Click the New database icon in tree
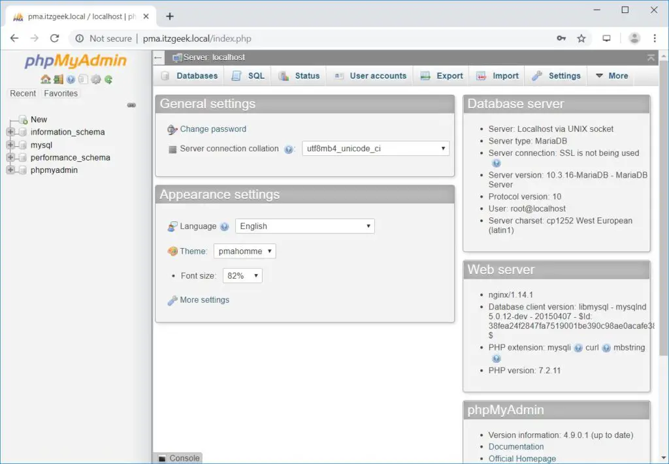 coord(24,119)
